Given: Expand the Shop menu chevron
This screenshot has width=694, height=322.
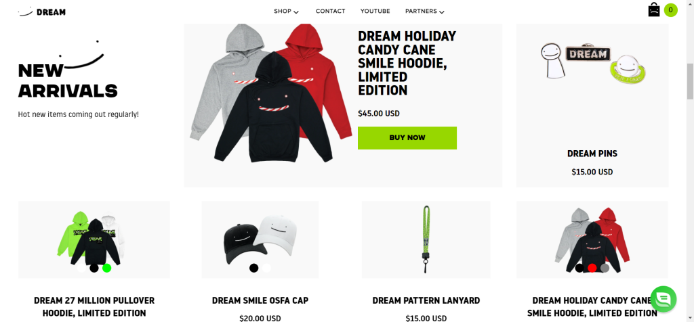Looking at the screenshot, I should pyautogui.click(x=296, y=12).
